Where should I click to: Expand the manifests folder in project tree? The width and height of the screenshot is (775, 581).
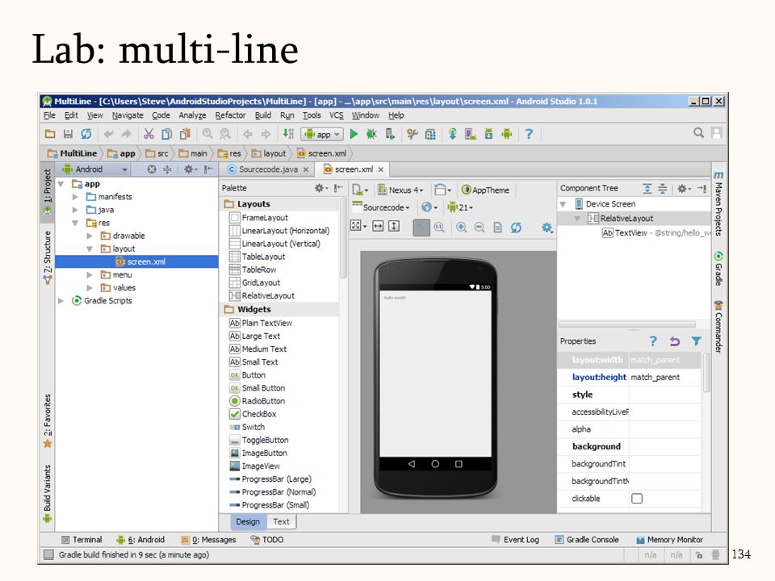click(x=75, y=197)
